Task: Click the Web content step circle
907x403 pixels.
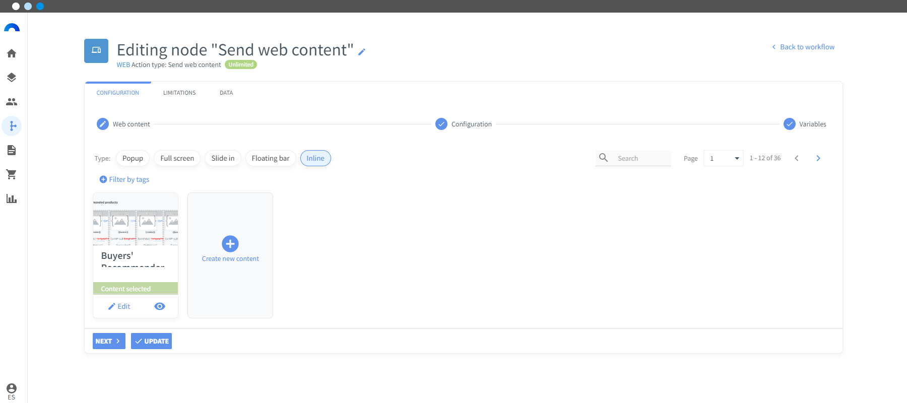Action: 103,124
